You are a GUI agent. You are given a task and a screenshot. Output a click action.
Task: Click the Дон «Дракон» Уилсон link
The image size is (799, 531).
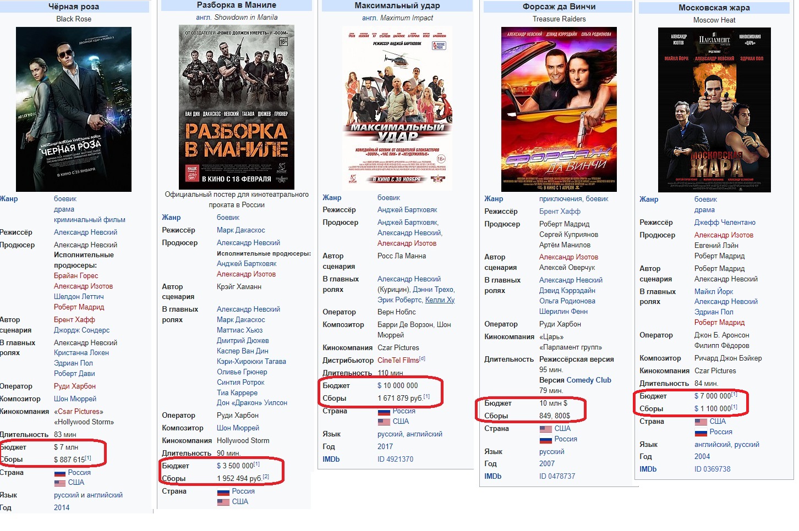(x=252, y=403)
